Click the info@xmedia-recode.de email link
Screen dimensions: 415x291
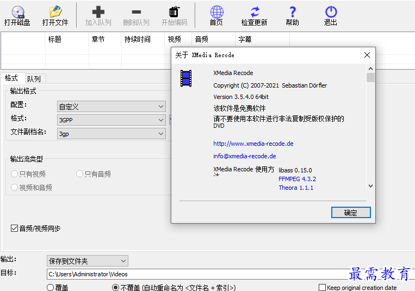click(245, 156)
